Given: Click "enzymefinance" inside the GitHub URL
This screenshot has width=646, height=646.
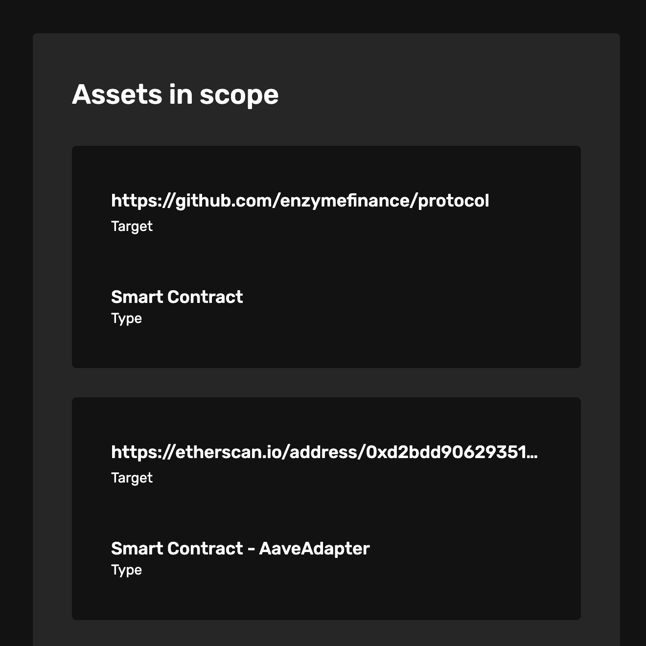Looking at the screenshot, I should 346,201.
